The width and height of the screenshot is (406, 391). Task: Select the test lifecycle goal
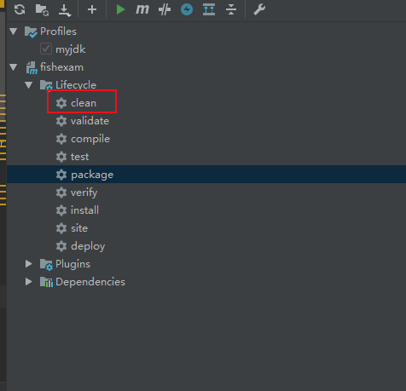pos(79,157)
